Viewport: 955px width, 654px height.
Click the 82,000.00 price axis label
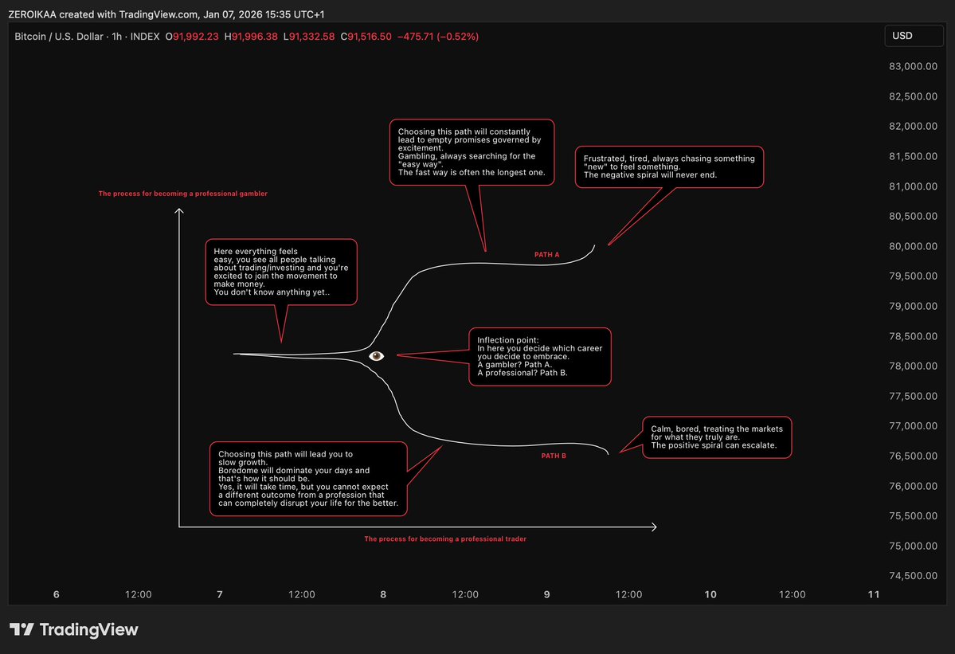point(912,126)
